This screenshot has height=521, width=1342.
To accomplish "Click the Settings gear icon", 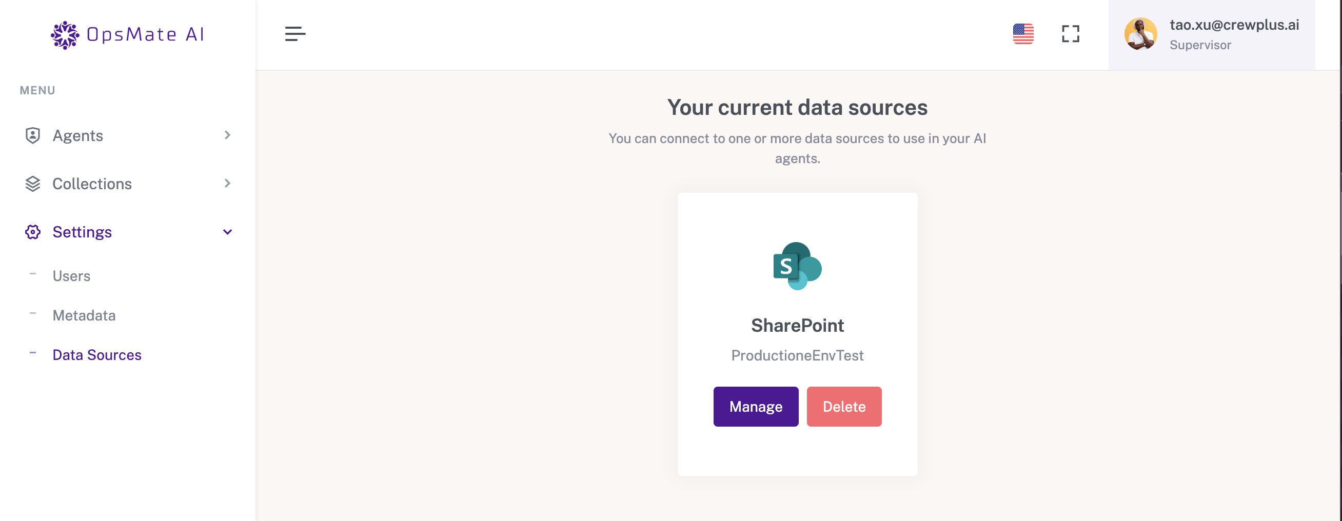I will [x=33, y=232].
